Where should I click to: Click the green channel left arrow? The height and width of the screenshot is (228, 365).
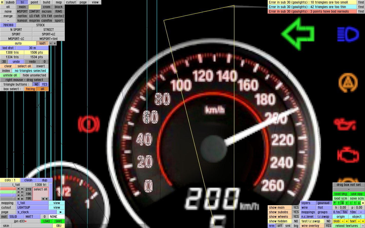click(18, 192)
